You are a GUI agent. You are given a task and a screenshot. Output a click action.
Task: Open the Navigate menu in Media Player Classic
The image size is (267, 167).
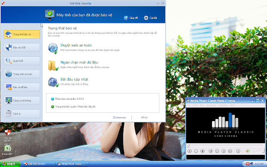(211, 105)
